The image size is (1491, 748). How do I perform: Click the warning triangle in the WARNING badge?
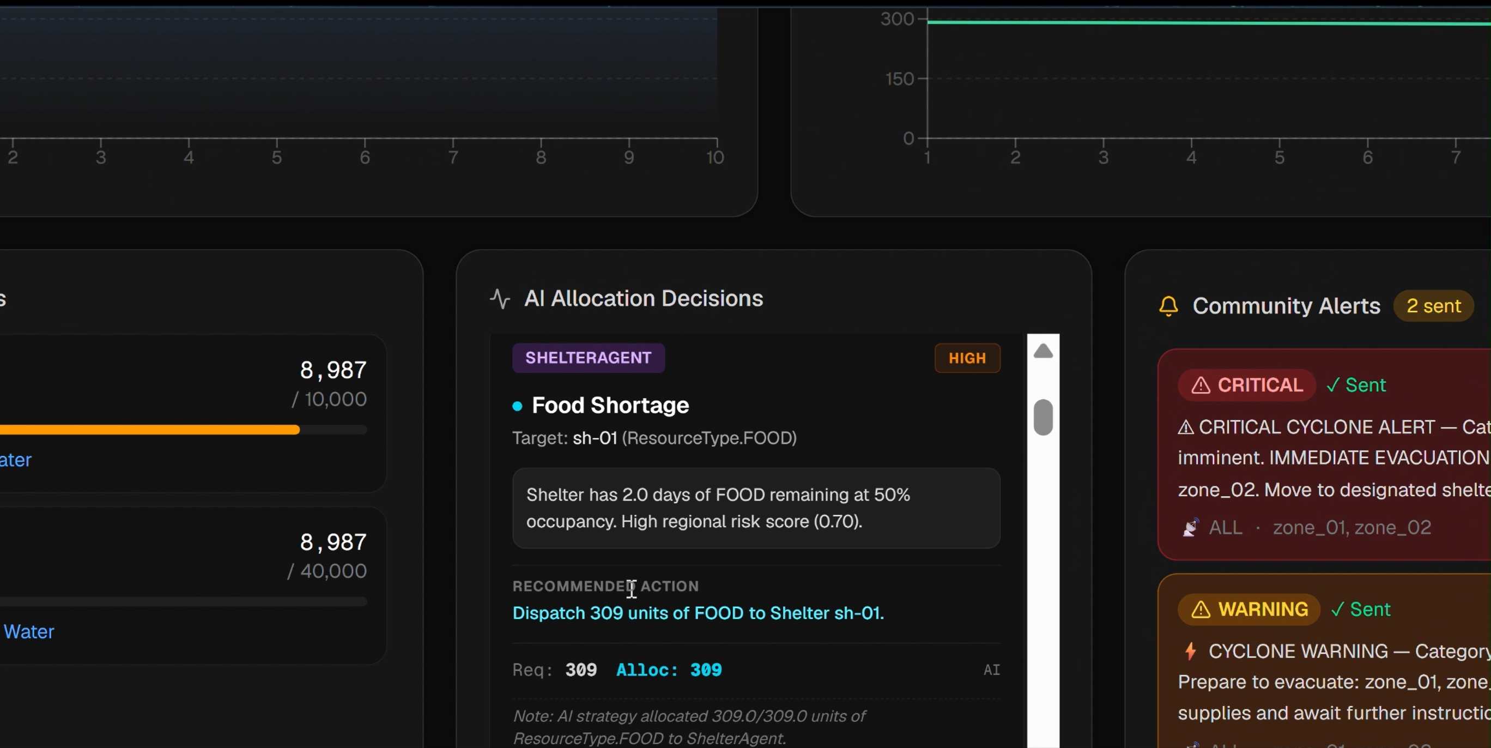1201,609
